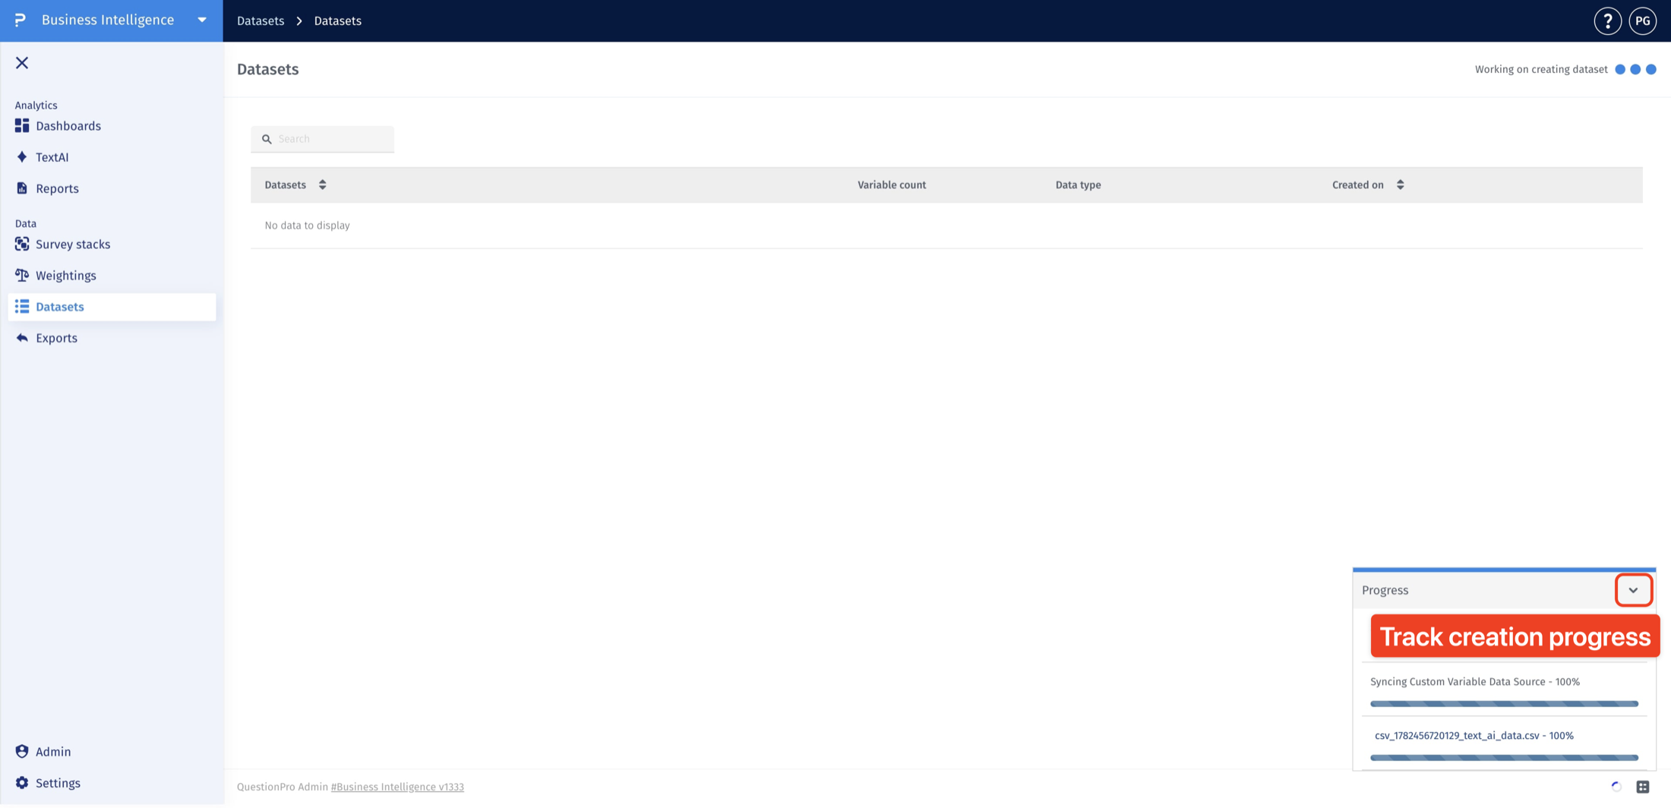1671x808 pixels.
Task: Click the Admin shield icon
Action: coord(22,752)
